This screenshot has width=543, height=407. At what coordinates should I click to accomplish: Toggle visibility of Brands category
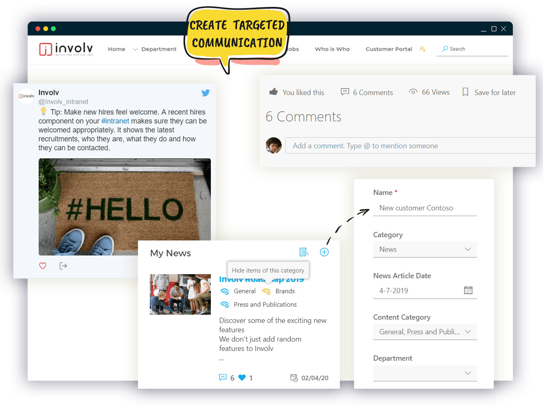pos(266,291)
